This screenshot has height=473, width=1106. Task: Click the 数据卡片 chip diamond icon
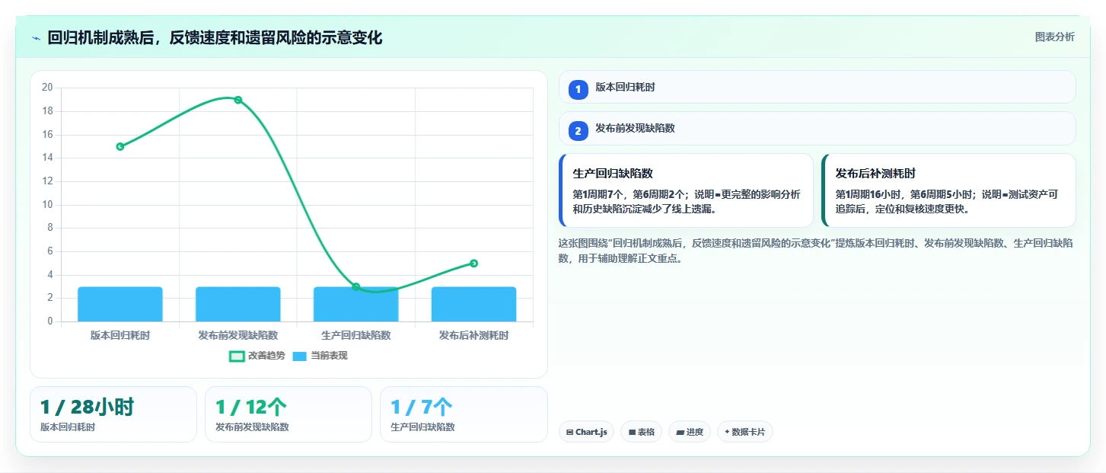point(727,432)
